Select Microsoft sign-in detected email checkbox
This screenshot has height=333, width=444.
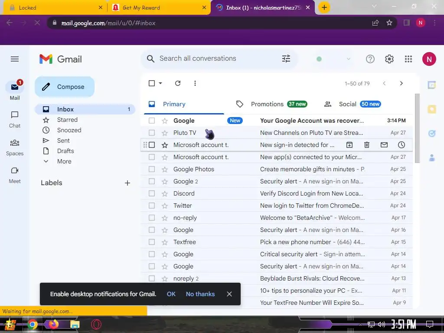click(x=152, y=145)
